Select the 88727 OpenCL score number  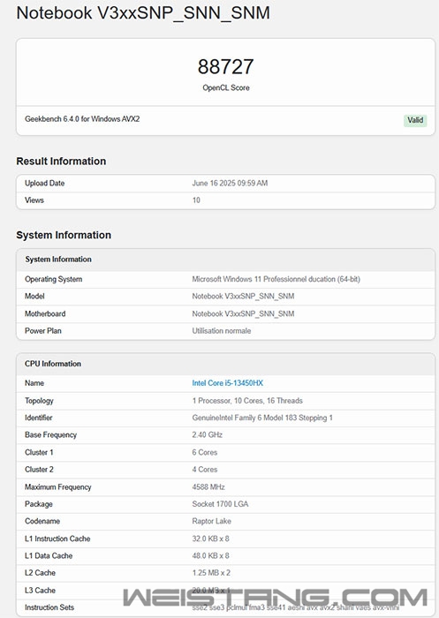[x=225, y=66]
